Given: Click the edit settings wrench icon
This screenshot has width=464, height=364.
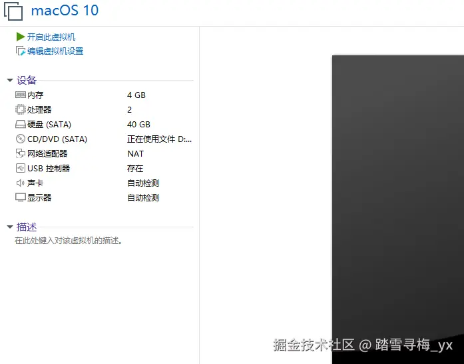Looking at the screenshot, I should (x=21, y=51).
